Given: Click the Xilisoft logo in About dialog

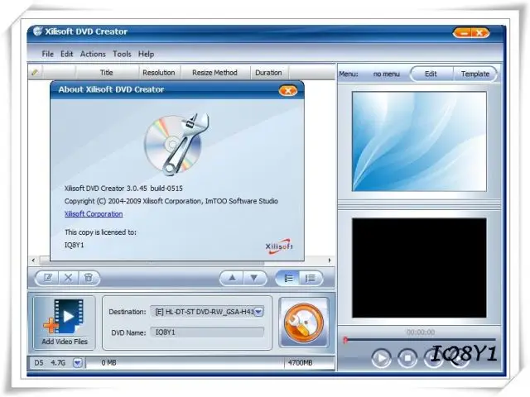Looking at the screenshot, I should coord(279,246).
